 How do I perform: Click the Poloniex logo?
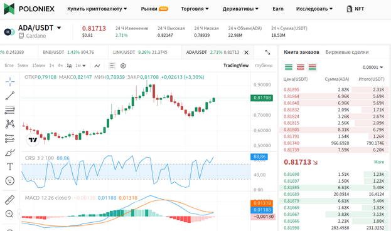29,9
